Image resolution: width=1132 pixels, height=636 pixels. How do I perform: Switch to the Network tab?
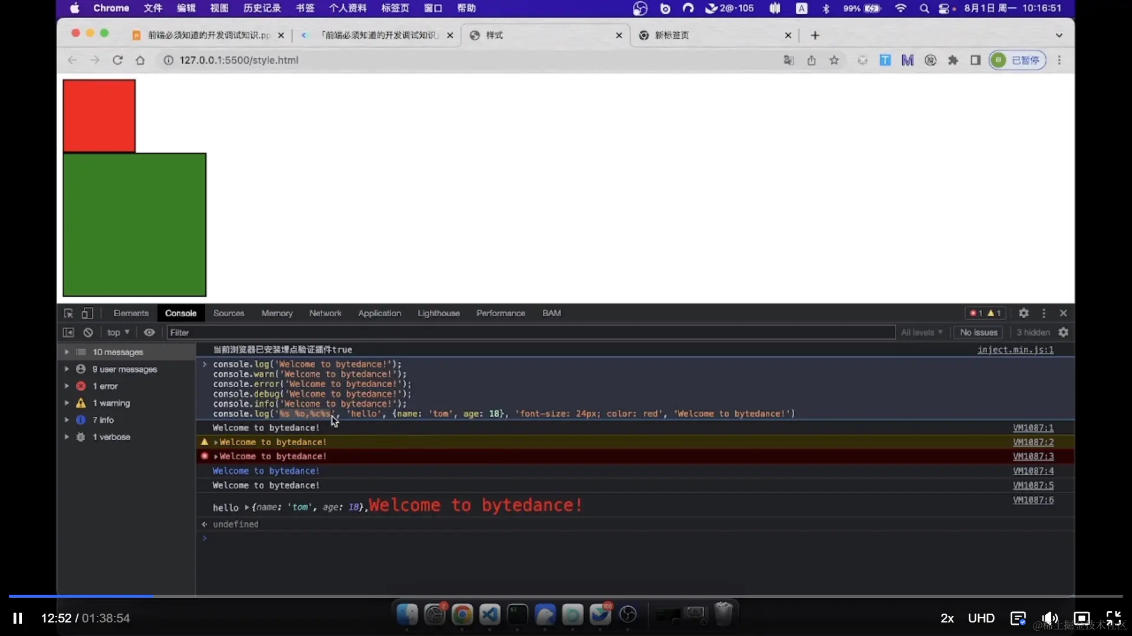click(x=325, y=313)
